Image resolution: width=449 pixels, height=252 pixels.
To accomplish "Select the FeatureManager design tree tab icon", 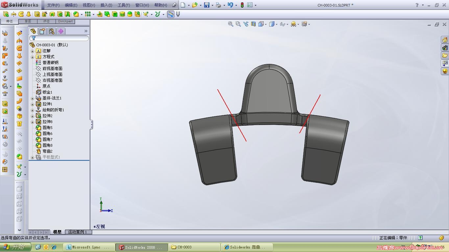I will pos(33,31).
